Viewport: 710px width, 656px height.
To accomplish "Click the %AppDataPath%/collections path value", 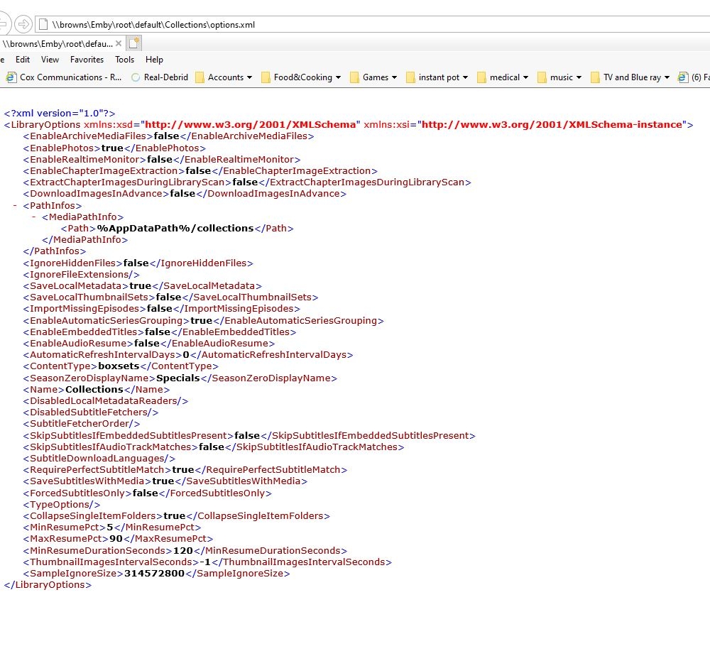I will (175, 228).
